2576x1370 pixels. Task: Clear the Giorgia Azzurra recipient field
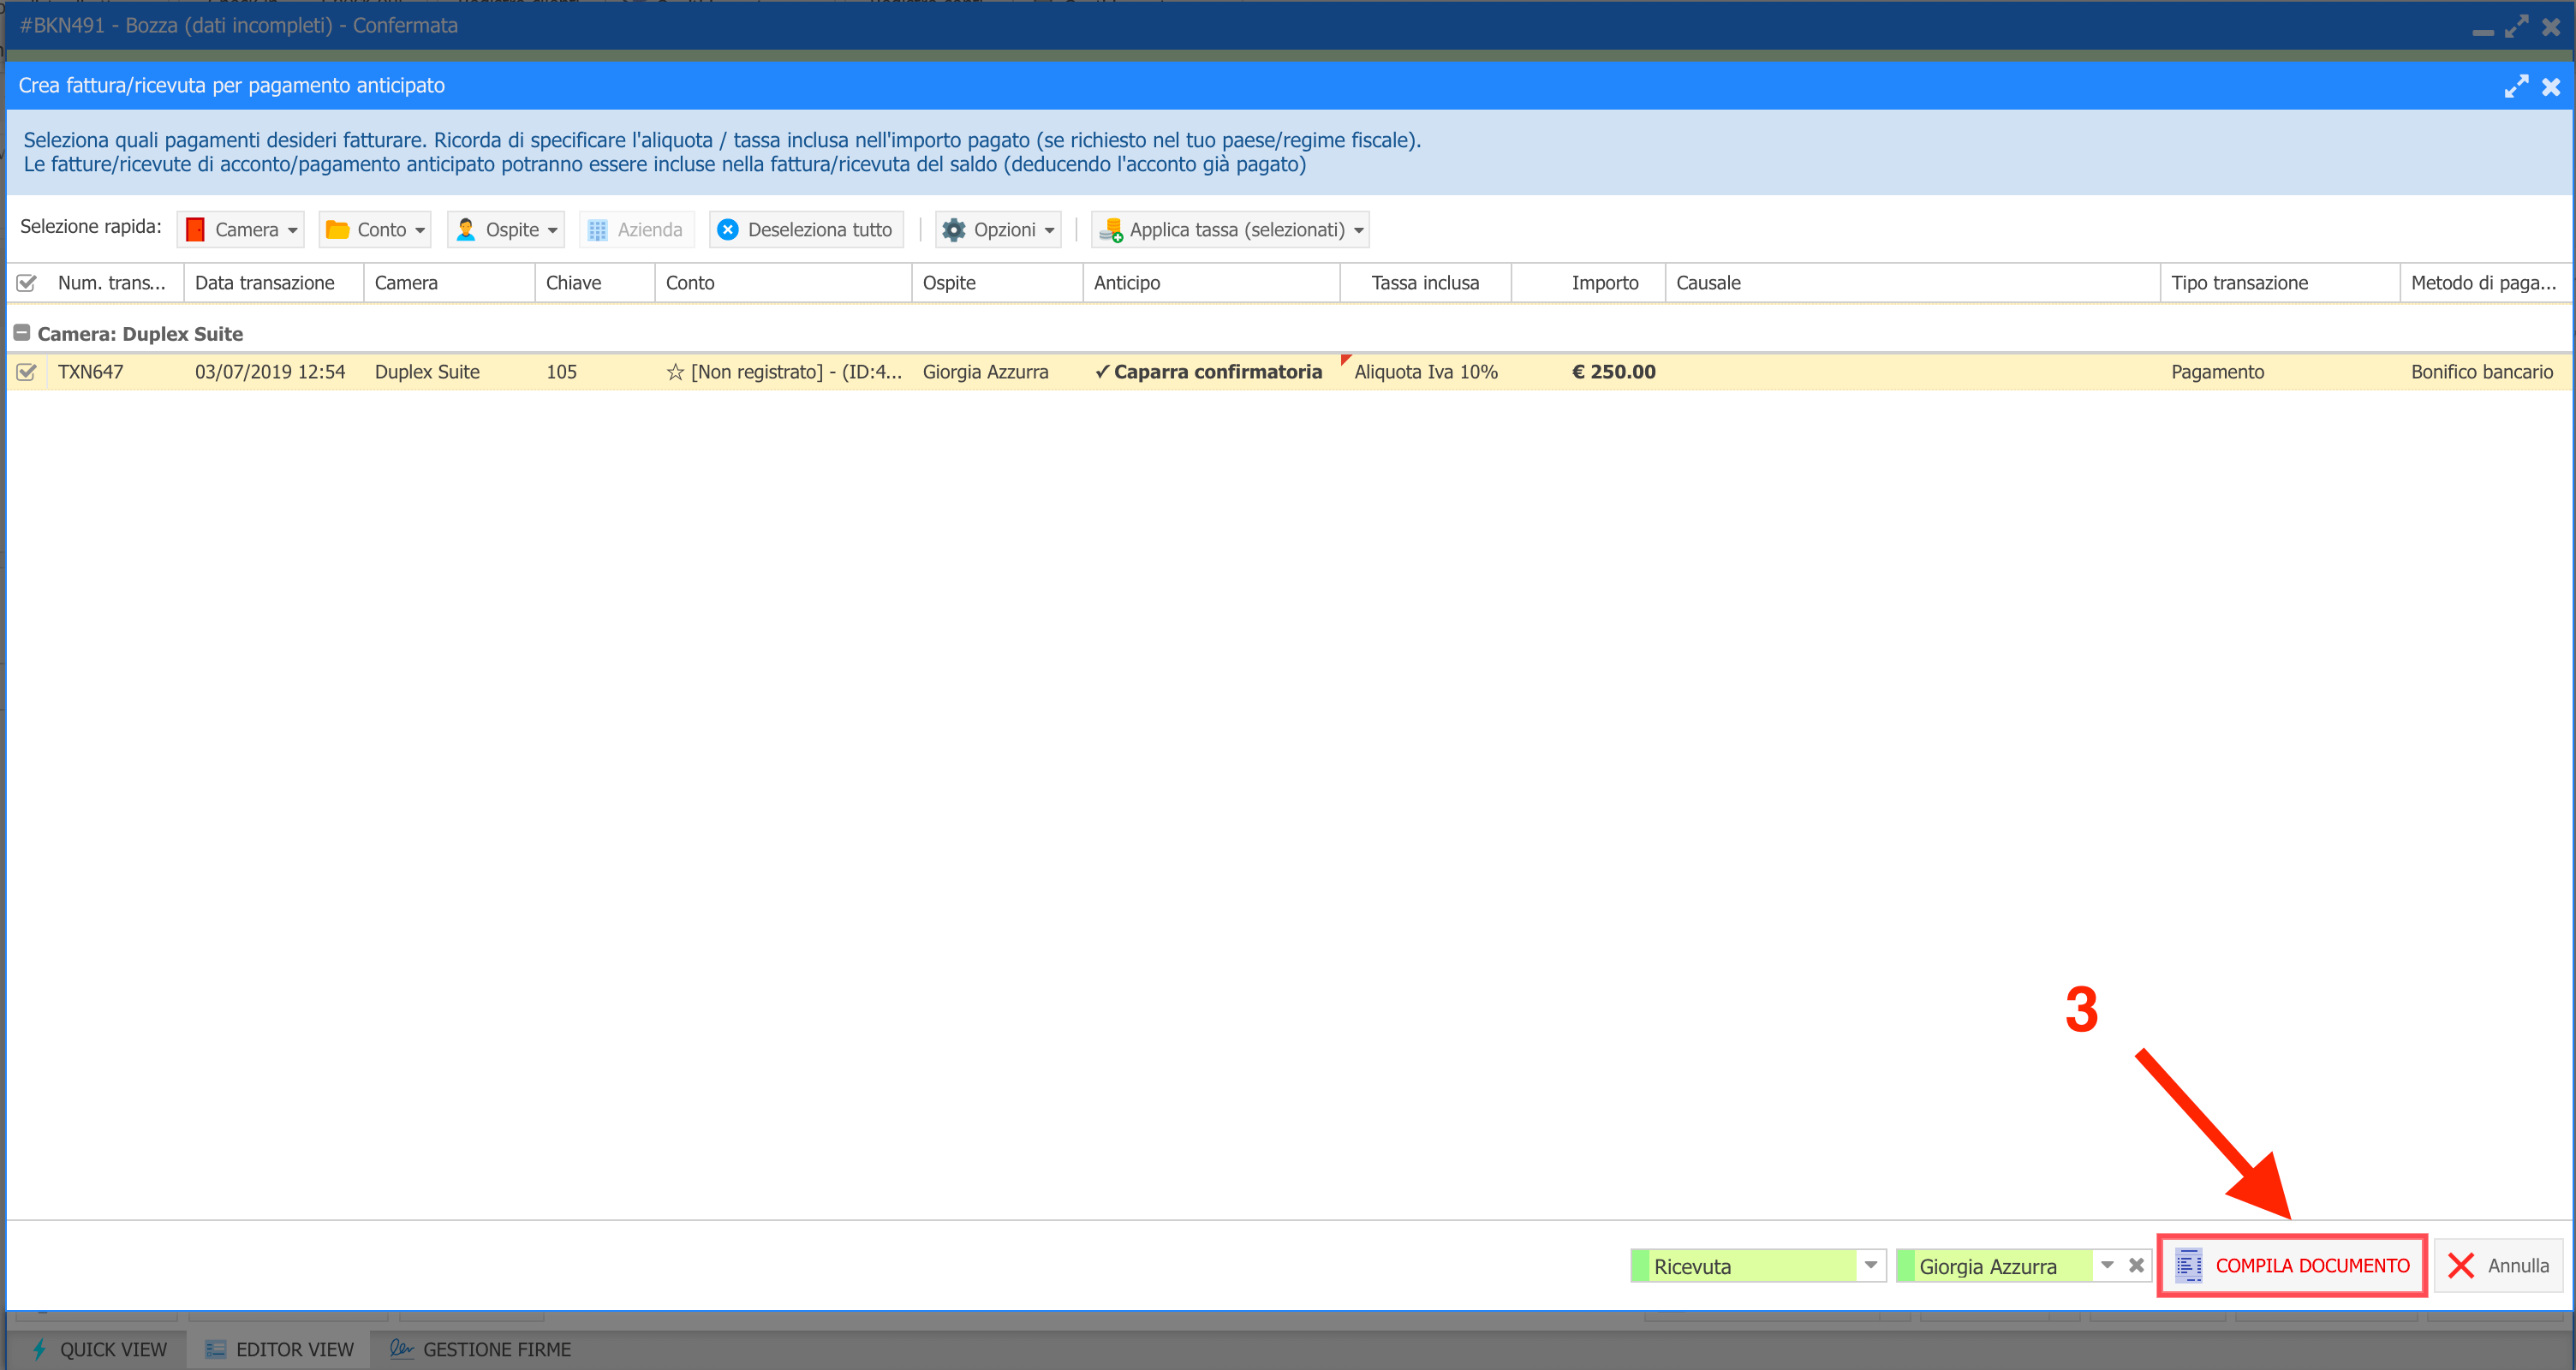tap(2136, 1265)
